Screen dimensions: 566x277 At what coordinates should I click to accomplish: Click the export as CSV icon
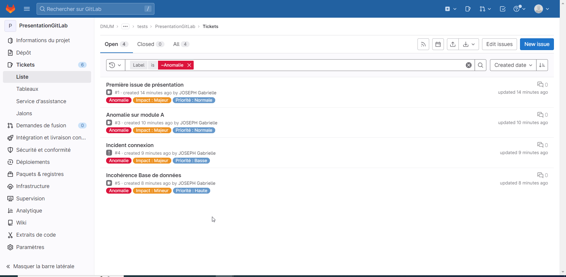click(453, 44)
